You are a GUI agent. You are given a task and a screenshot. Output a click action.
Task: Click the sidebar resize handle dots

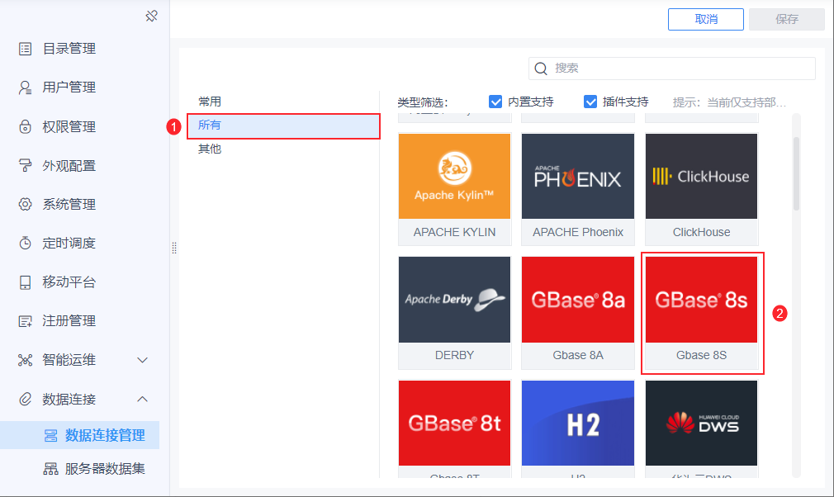[x=174, y=248]
